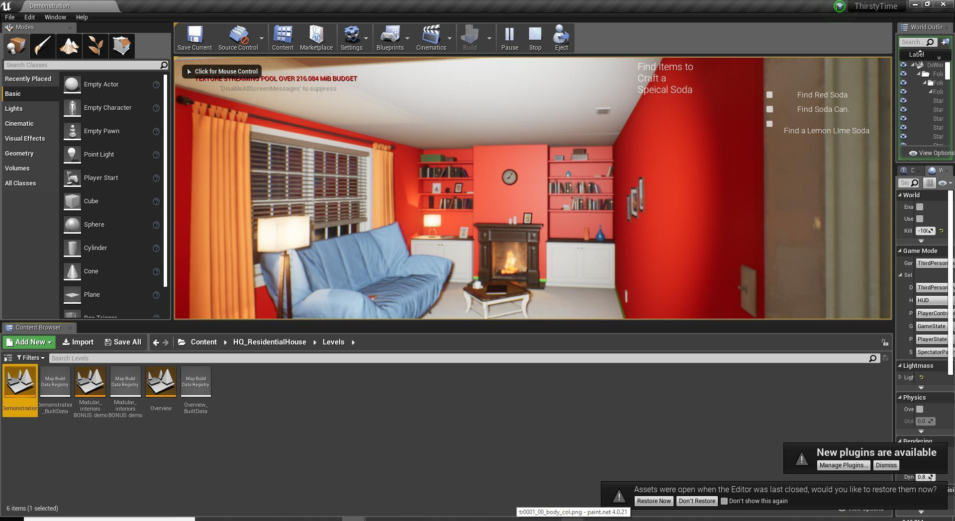Tick the 'Don't show this again' checkbox

[724, 501]
